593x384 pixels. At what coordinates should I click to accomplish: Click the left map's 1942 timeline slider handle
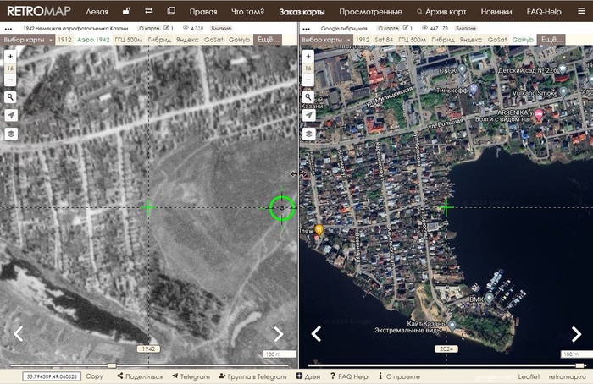click(x=114, y=365)
